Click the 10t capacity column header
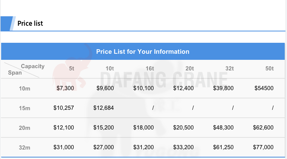This screenshot has height=159, width=287. tap(109, 69)
